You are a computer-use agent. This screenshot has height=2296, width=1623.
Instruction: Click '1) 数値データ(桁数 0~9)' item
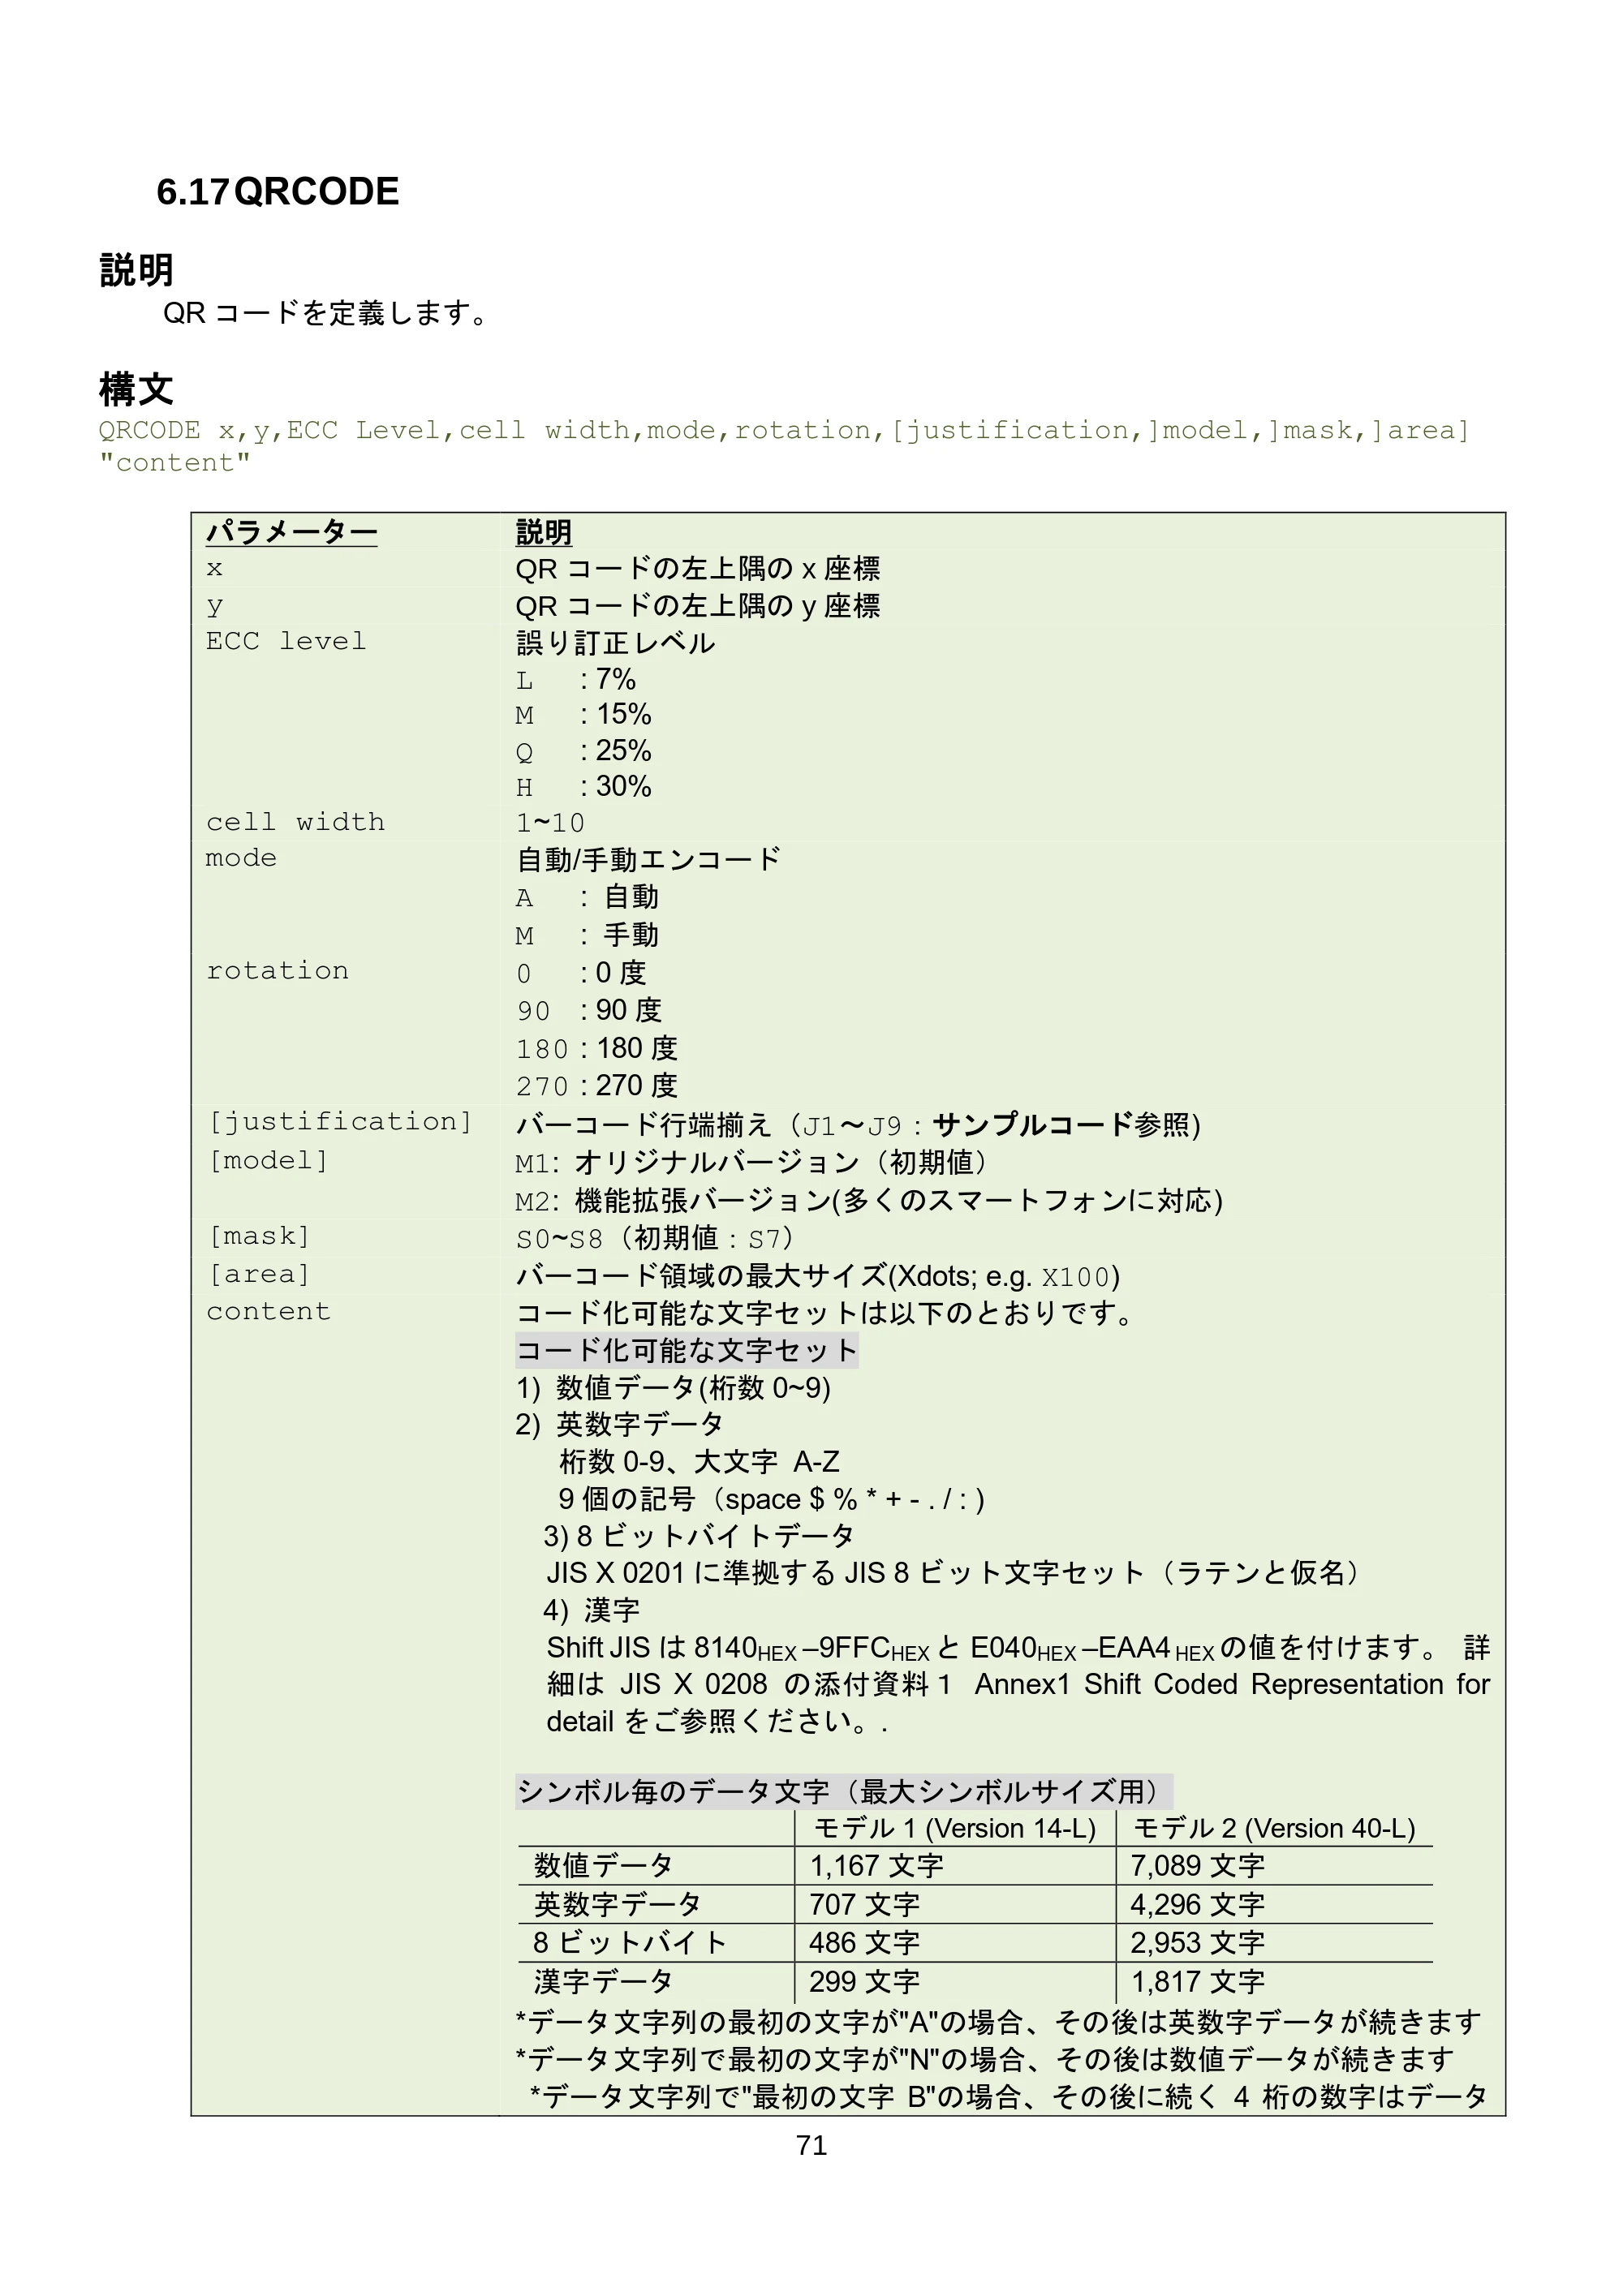(673, 1388)
